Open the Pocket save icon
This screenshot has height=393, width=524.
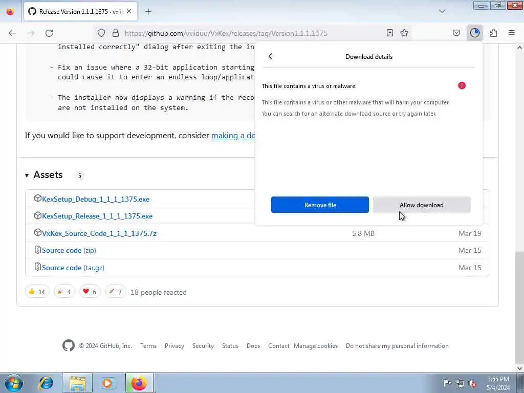pos(456,33)
